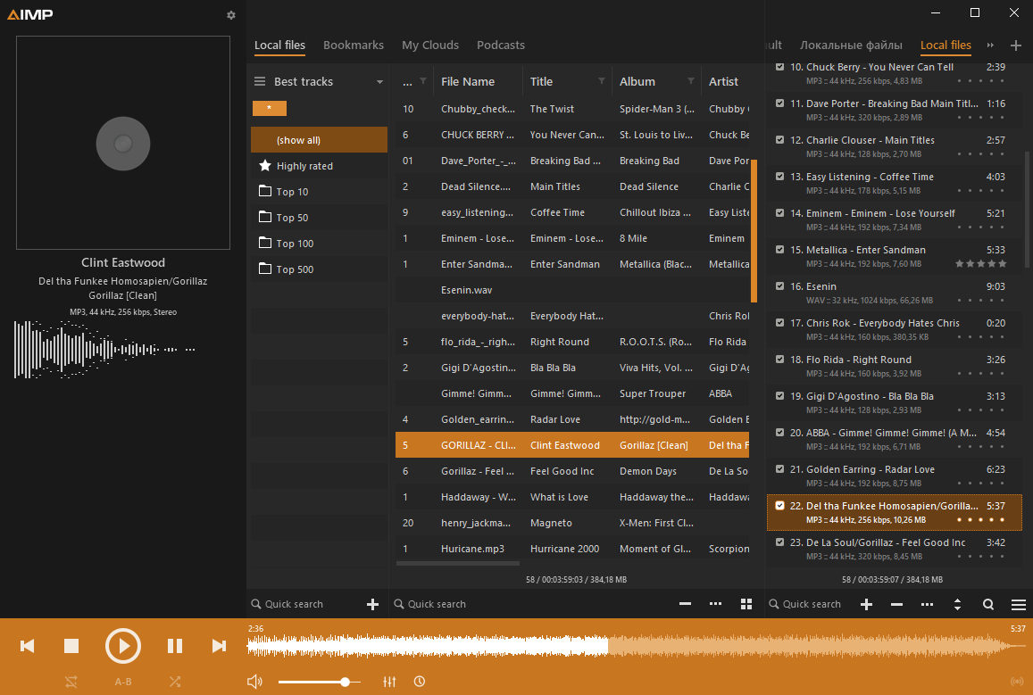Toggle repeat mode icon
The width and height of the screenshot is (1033, 695).
point(71,682)
